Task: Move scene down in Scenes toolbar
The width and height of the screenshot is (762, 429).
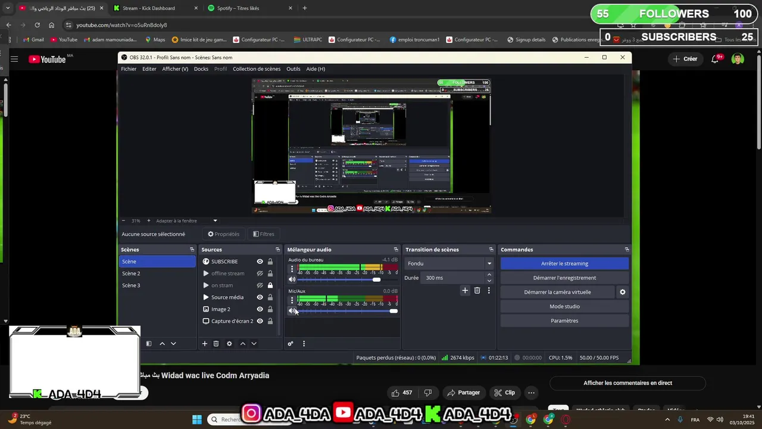Action: pos(173,344)
